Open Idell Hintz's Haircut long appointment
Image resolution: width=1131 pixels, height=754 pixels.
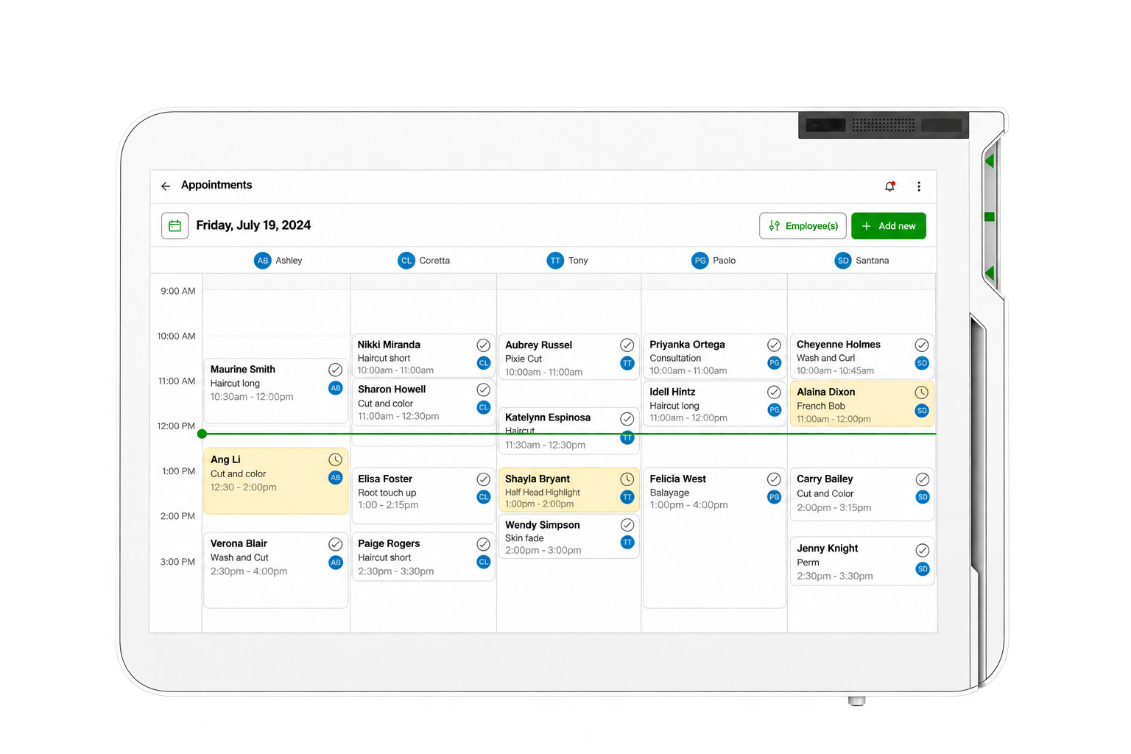coord(714,403)
